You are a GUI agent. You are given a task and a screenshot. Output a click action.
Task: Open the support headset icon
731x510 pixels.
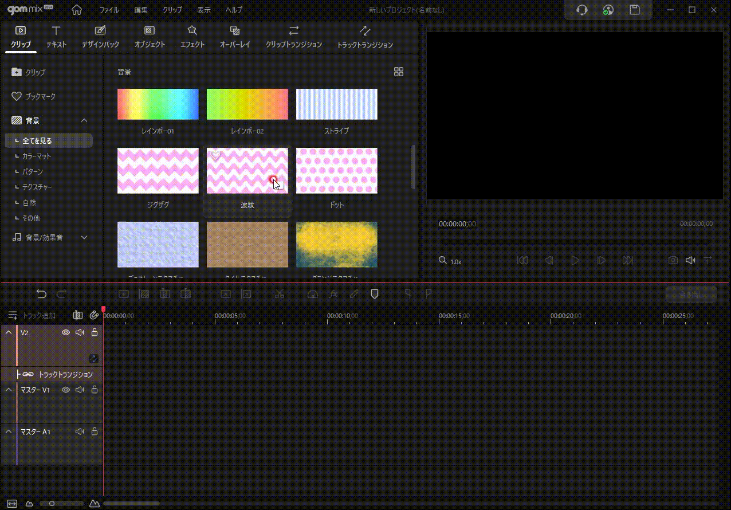point(582,10)
